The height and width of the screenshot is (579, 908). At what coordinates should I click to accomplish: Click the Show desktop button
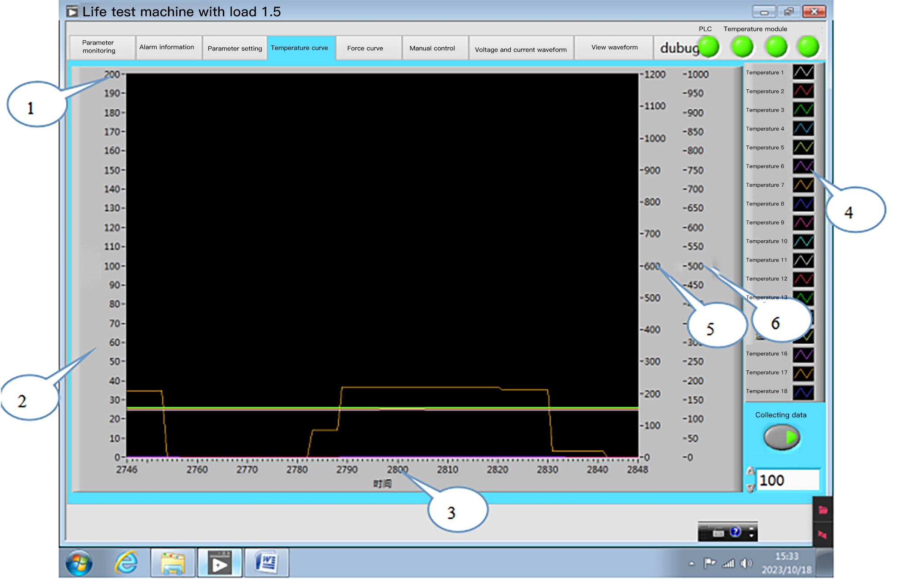[x=825, y=563]
